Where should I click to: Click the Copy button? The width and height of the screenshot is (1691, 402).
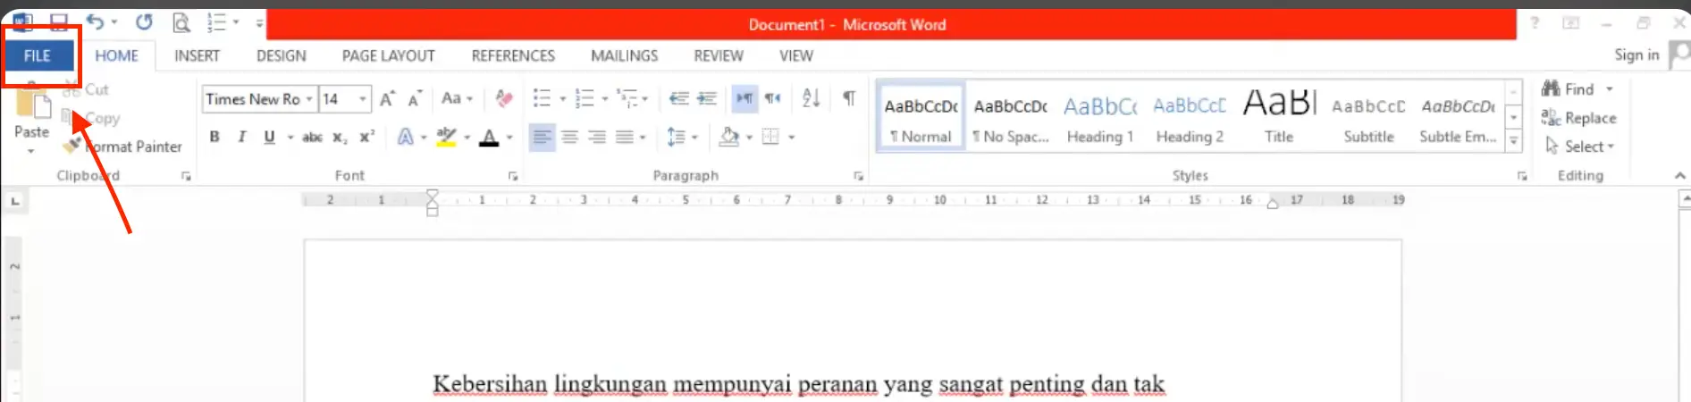pos(90,118)
